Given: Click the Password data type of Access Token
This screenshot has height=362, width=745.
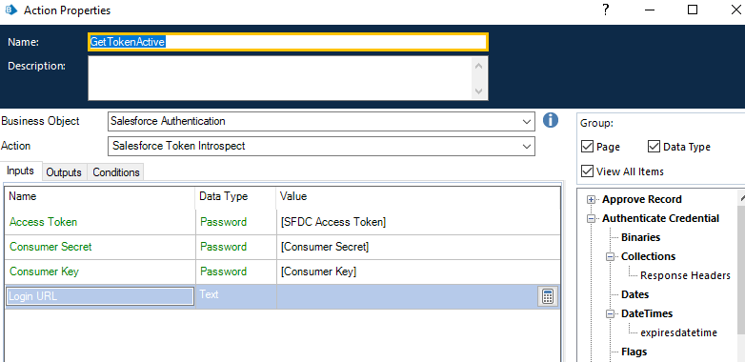Looking at the screenshot, I should tap(223, 222).
